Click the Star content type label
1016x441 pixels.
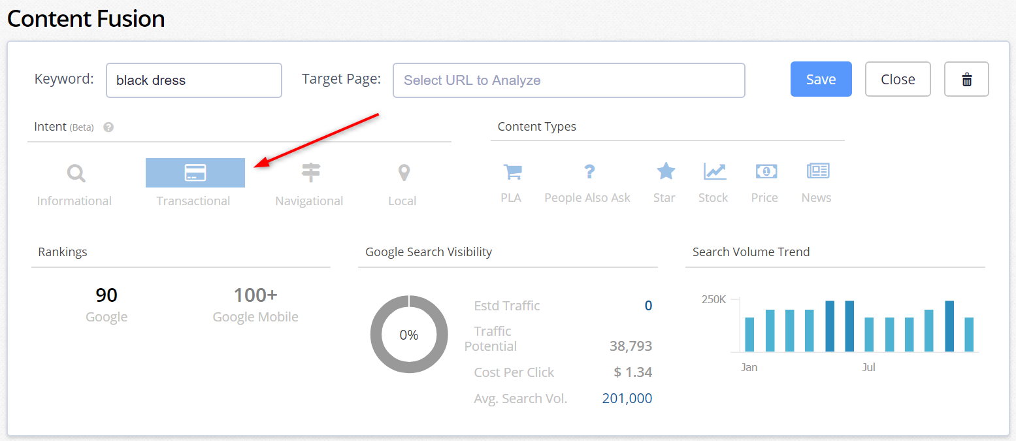(664, 198)
